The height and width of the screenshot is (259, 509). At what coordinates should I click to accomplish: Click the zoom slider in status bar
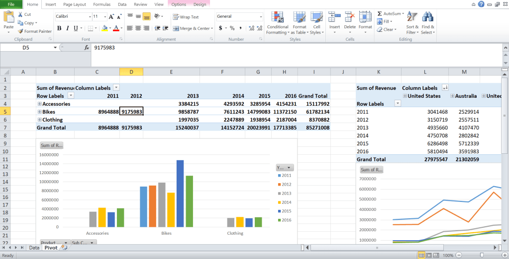[x=482, y=255]
